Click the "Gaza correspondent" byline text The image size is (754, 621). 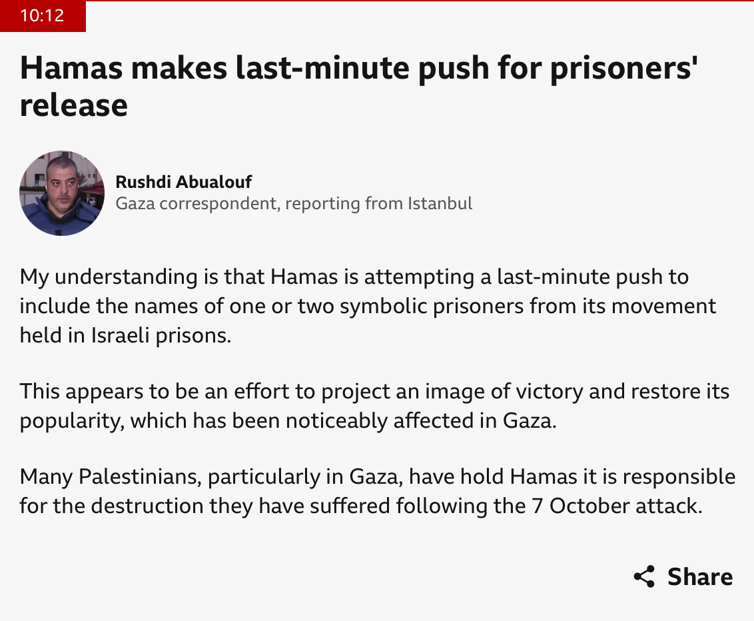196,203
